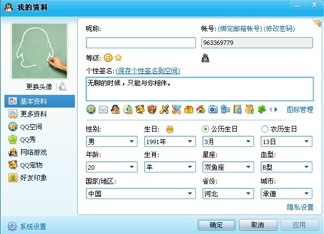Minimize the 我的资料 window

(x=297, y=6)
